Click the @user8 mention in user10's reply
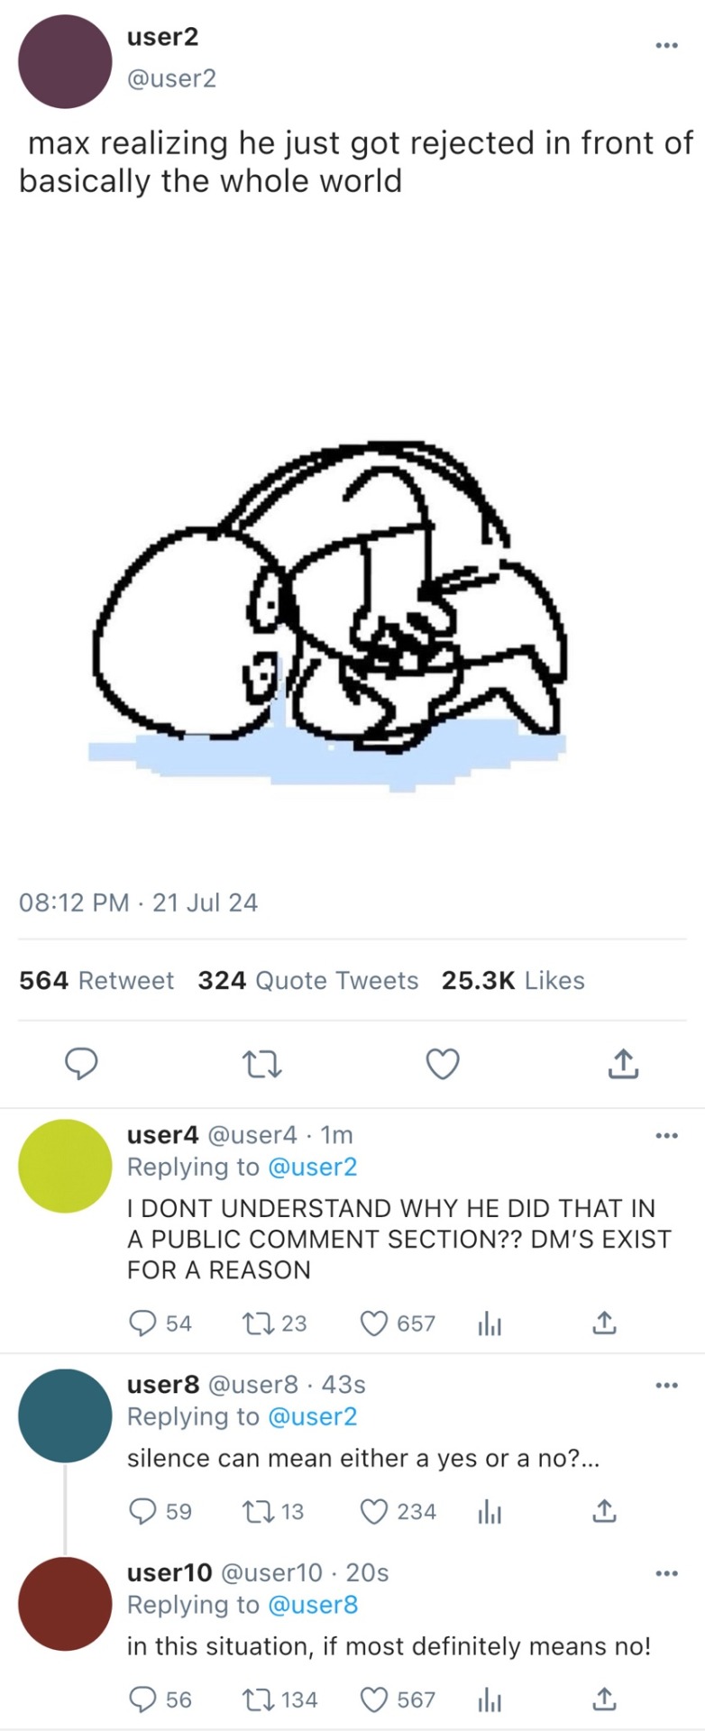 (313, 1605)
